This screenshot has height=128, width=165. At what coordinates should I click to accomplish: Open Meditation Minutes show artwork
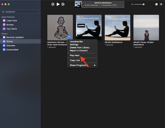coord(60,28)
